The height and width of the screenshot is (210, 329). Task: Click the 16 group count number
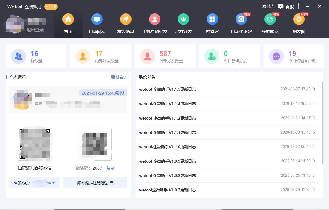coord(35,54)
